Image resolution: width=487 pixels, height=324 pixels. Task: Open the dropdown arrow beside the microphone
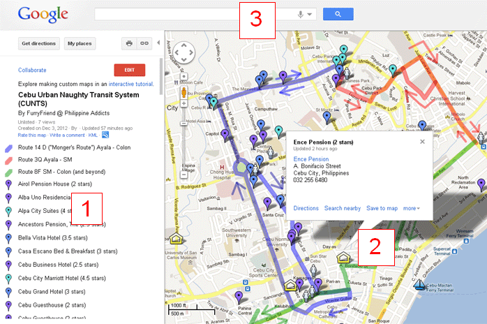[310, 14]
